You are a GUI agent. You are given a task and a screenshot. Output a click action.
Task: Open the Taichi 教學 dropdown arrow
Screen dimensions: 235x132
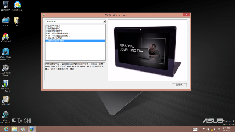pyautogui.click(x=104, y=22)
